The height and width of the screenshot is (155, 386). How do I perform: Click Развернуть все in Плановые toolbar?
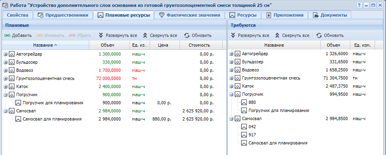pos(118,35)
